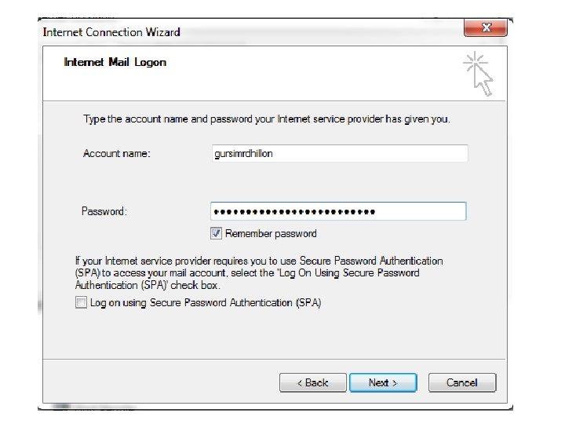Close the Internet Connection Wizard window

point(486,28)
